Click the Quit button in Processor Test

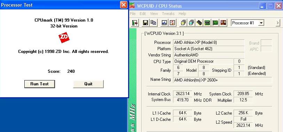88,84
